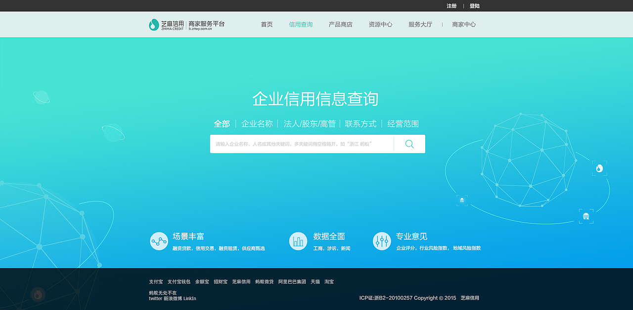The height and width of the screenshot is (310, 633).
Task: Select the 联系方式 search filter
Action: pos(360,123)
